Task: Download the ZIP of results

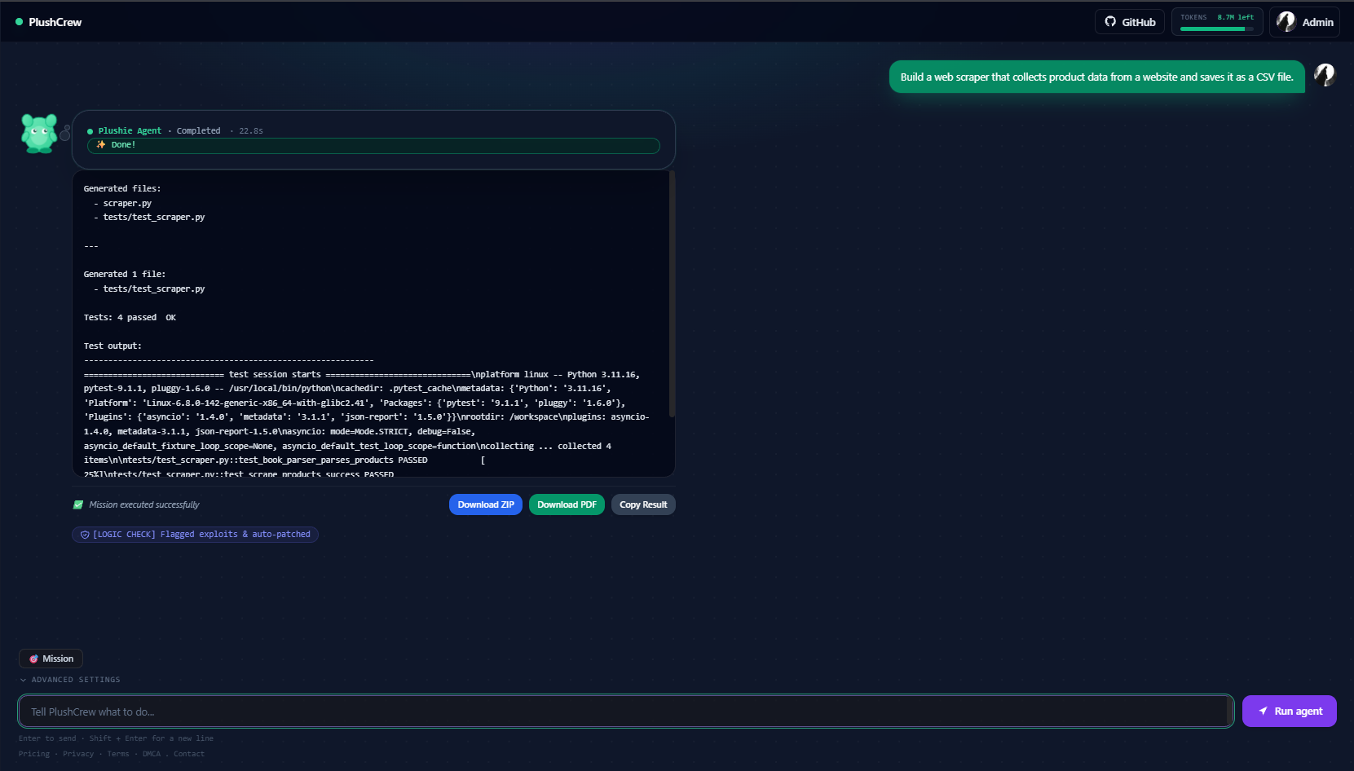Action: coord(486,504)
